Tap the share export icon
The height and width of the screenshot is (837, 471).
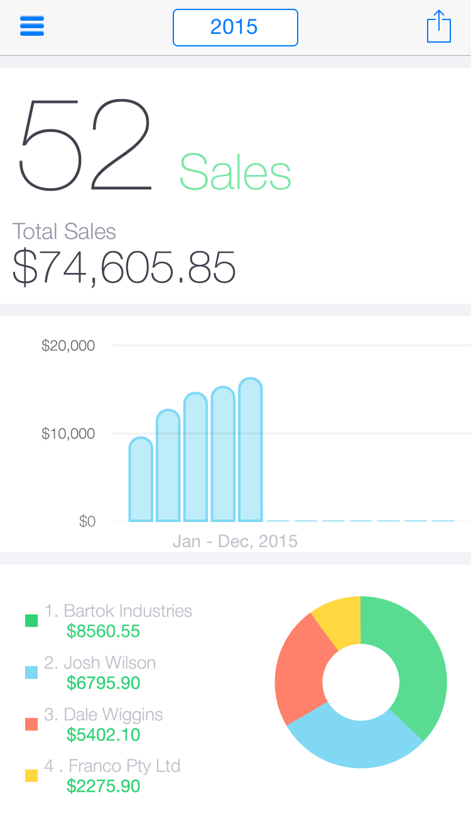(x=438, y=27)
